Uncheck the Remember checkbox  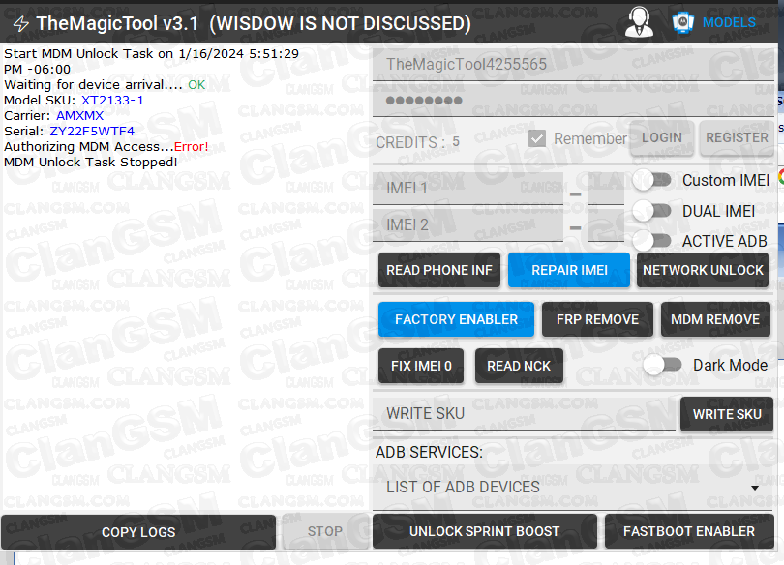point(537,138)
